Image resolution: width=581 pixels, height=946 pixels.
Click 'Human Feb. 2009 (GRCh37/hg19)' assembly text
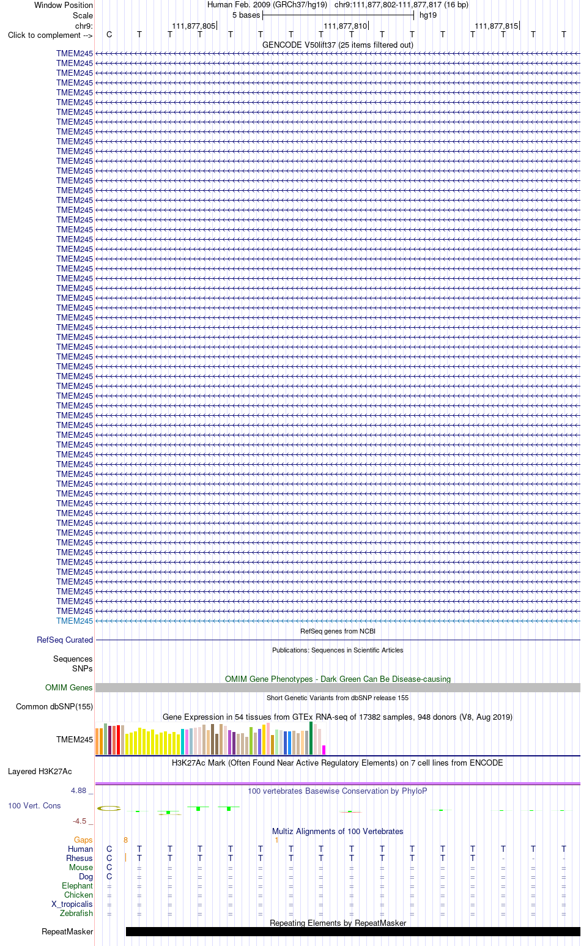(267, 4)
